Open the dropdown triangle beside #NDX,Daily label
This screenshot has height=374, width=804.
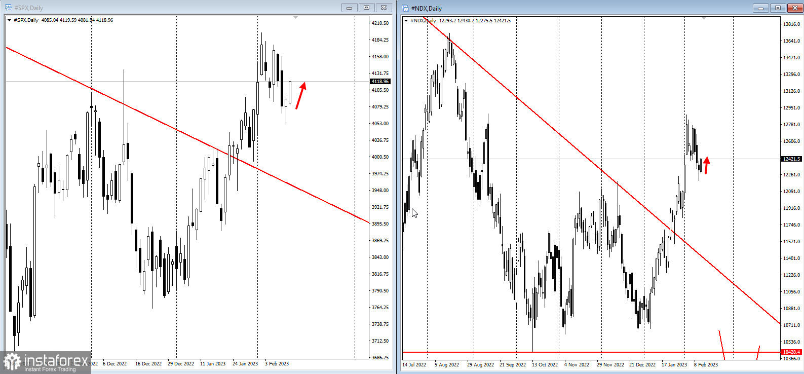coord(406,21)
